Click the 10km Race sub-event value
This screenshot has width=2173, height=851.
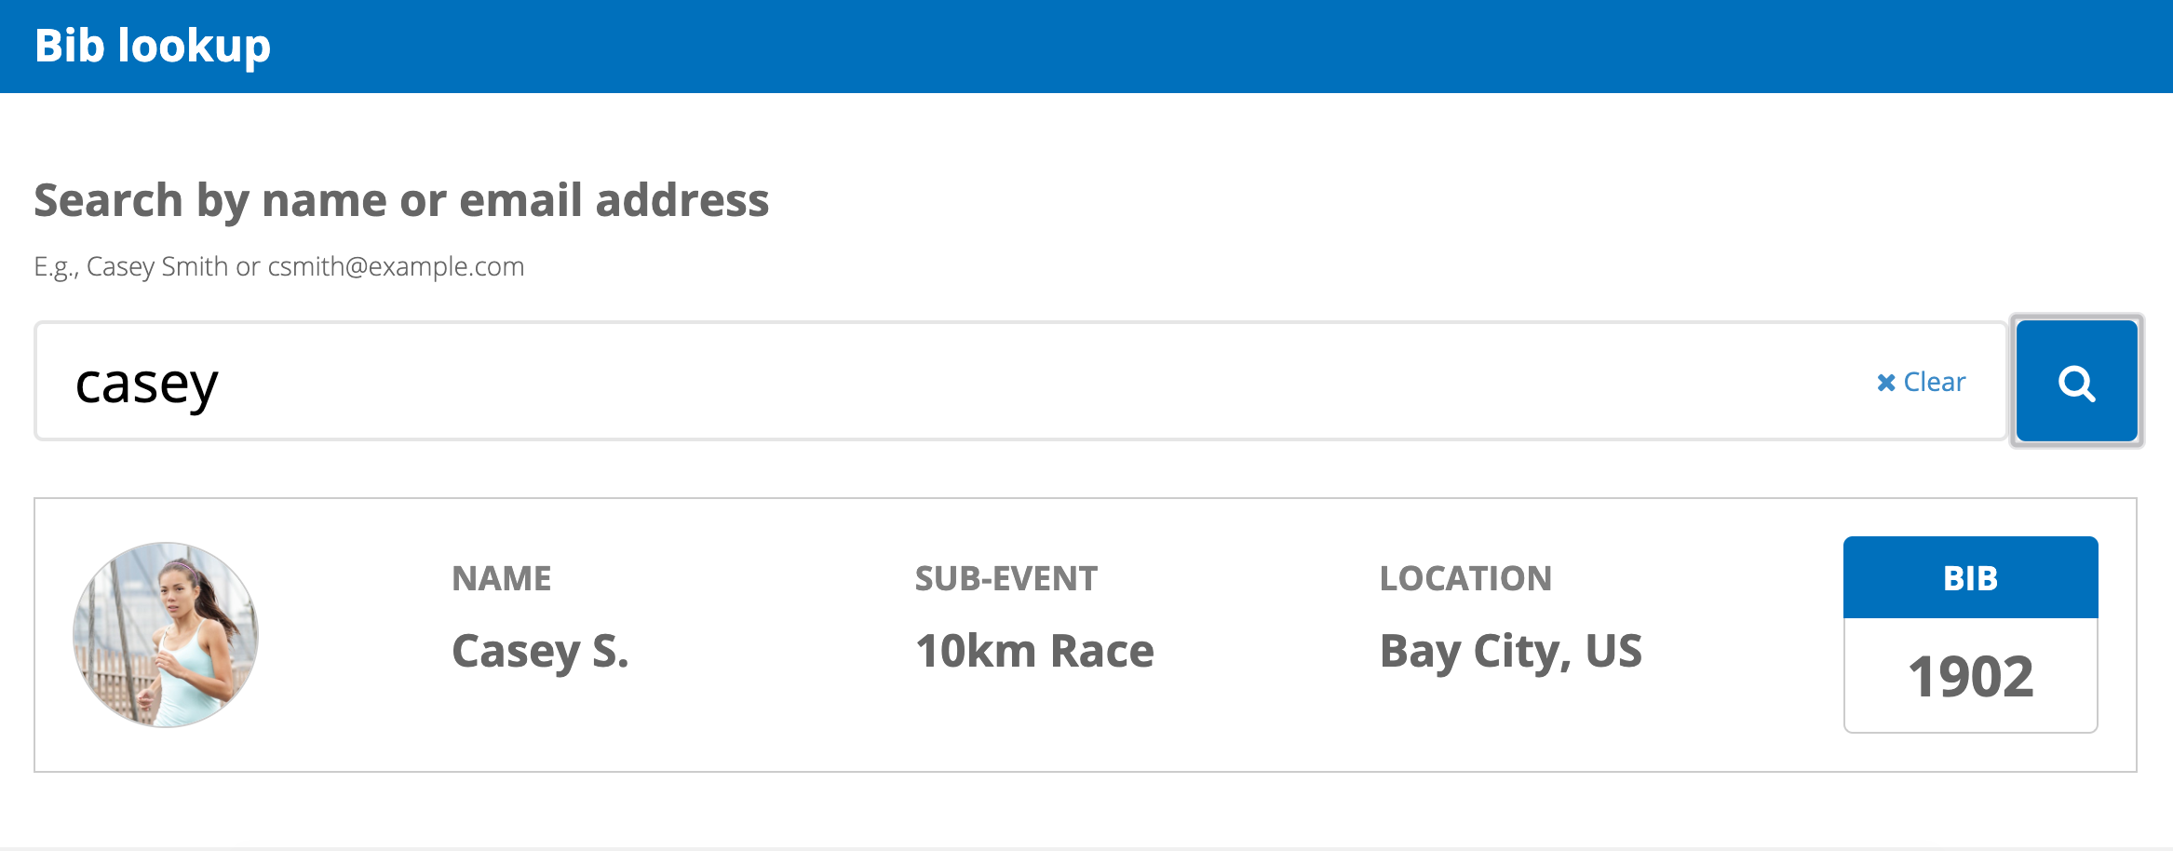click(1034, 651)
